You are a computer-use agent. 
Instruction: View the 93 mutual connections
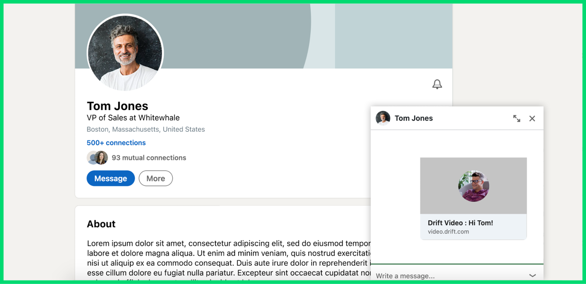pos(149,158)
